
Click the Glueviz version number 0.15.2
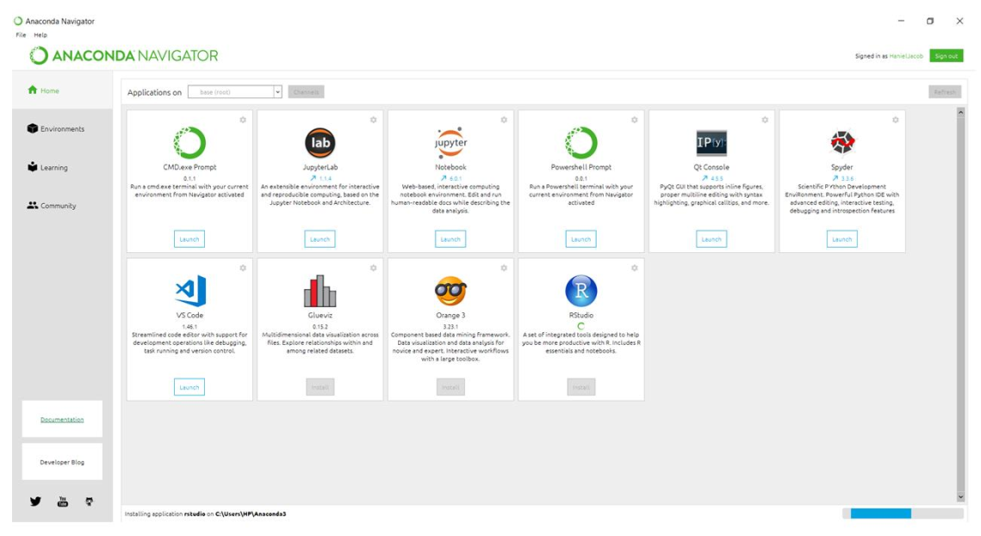(320, 327)
